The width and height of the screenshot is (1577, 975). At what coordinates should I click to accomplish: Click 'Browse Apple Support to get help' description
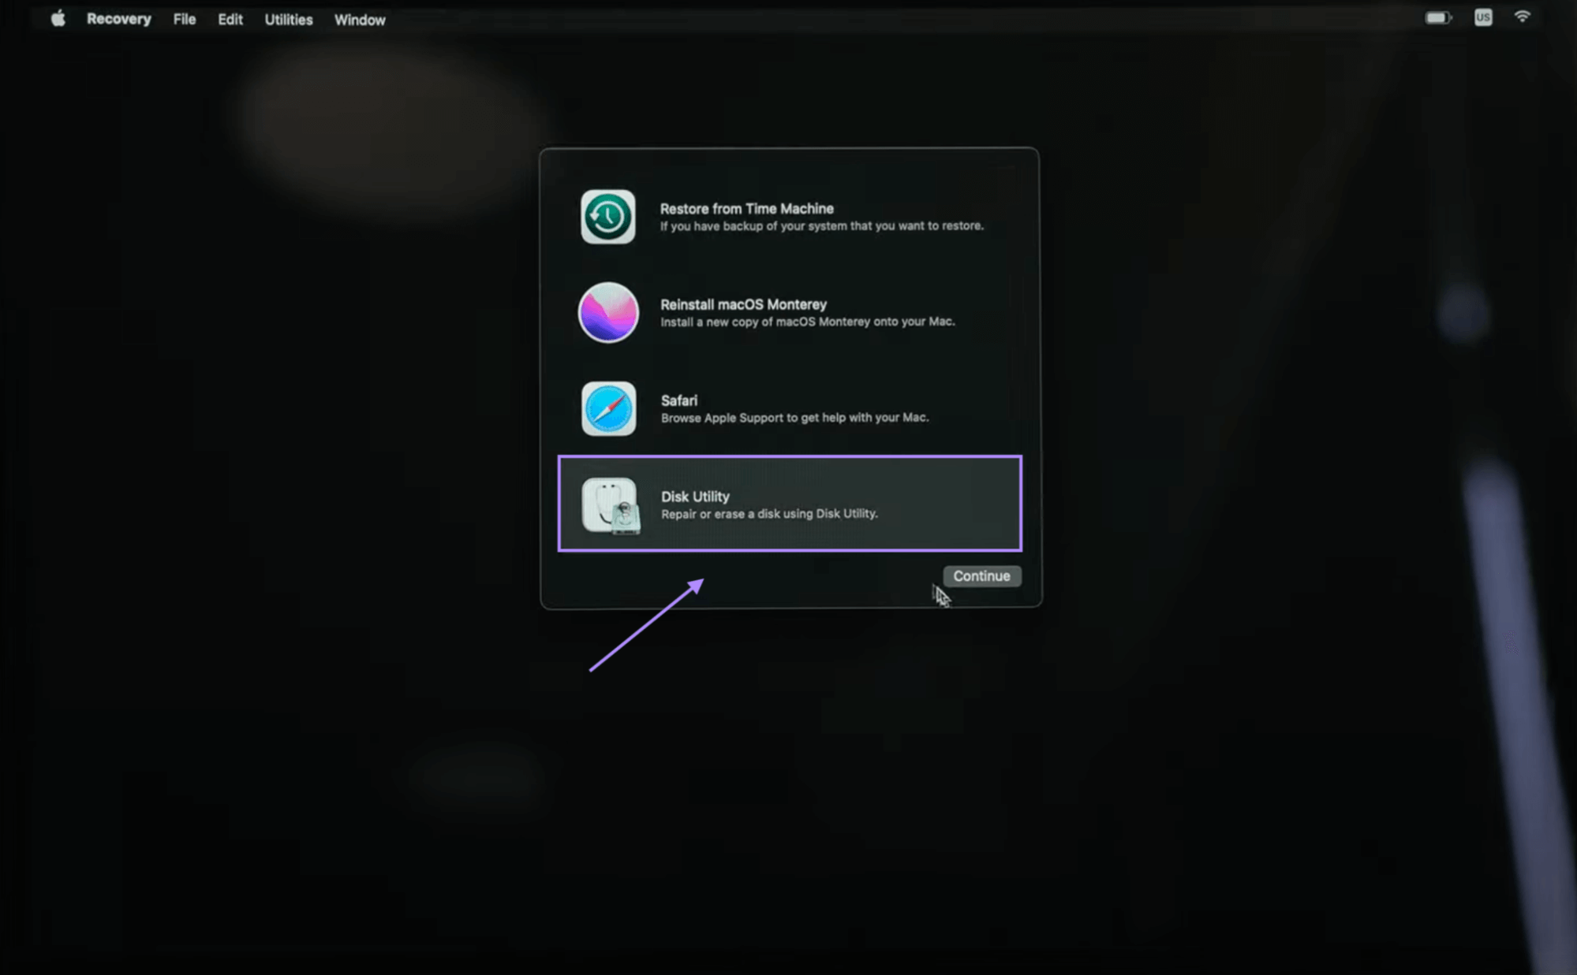coord(794,418)
